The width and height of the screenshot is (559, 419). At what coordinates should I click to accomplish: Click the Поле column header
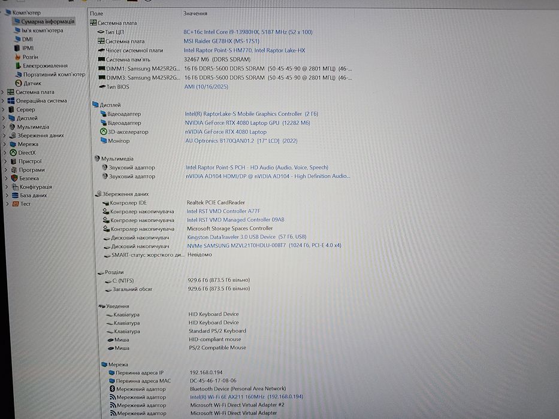[96, 13]
